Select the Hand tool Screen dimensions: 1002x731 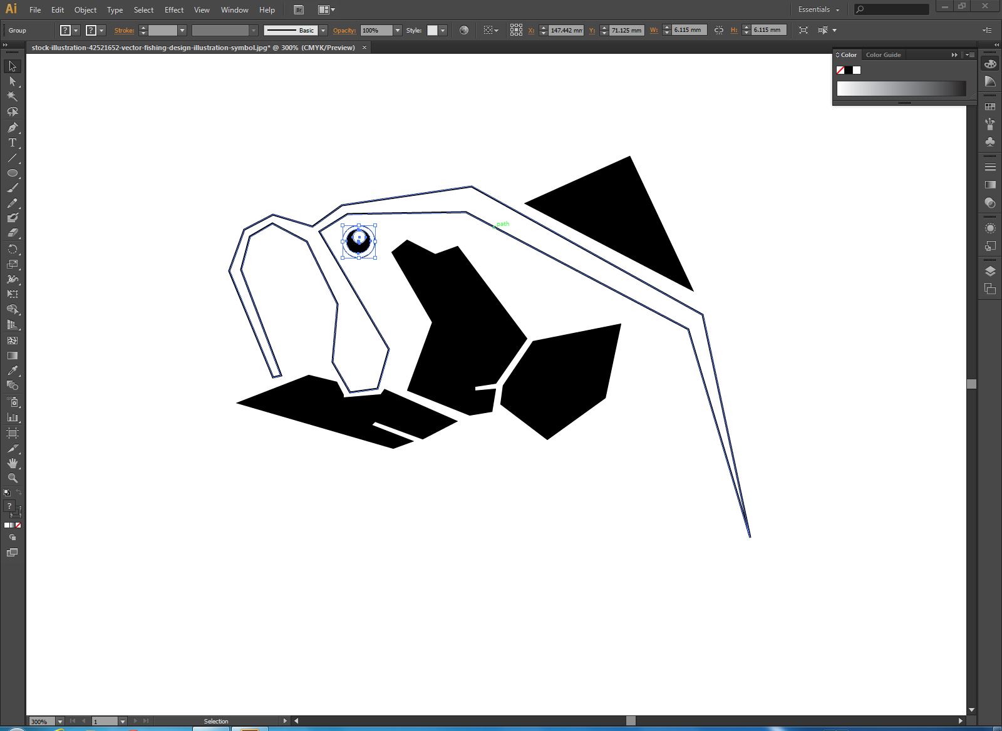[x=12, y=463]
